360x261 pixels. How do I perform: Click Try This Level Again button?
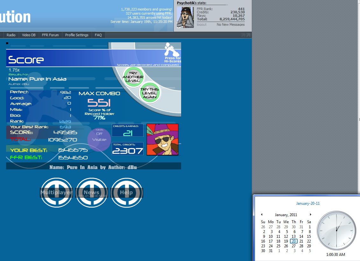[x=150, y=93]
